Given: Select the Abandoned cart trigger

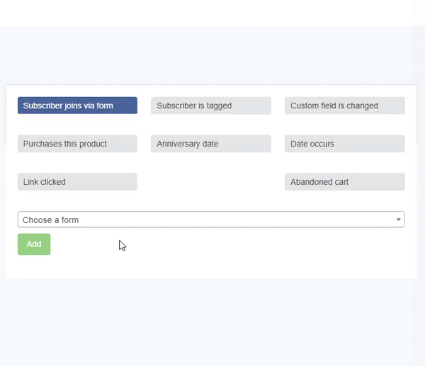Looking at the screenshot, I should click(x=345, y=182).
